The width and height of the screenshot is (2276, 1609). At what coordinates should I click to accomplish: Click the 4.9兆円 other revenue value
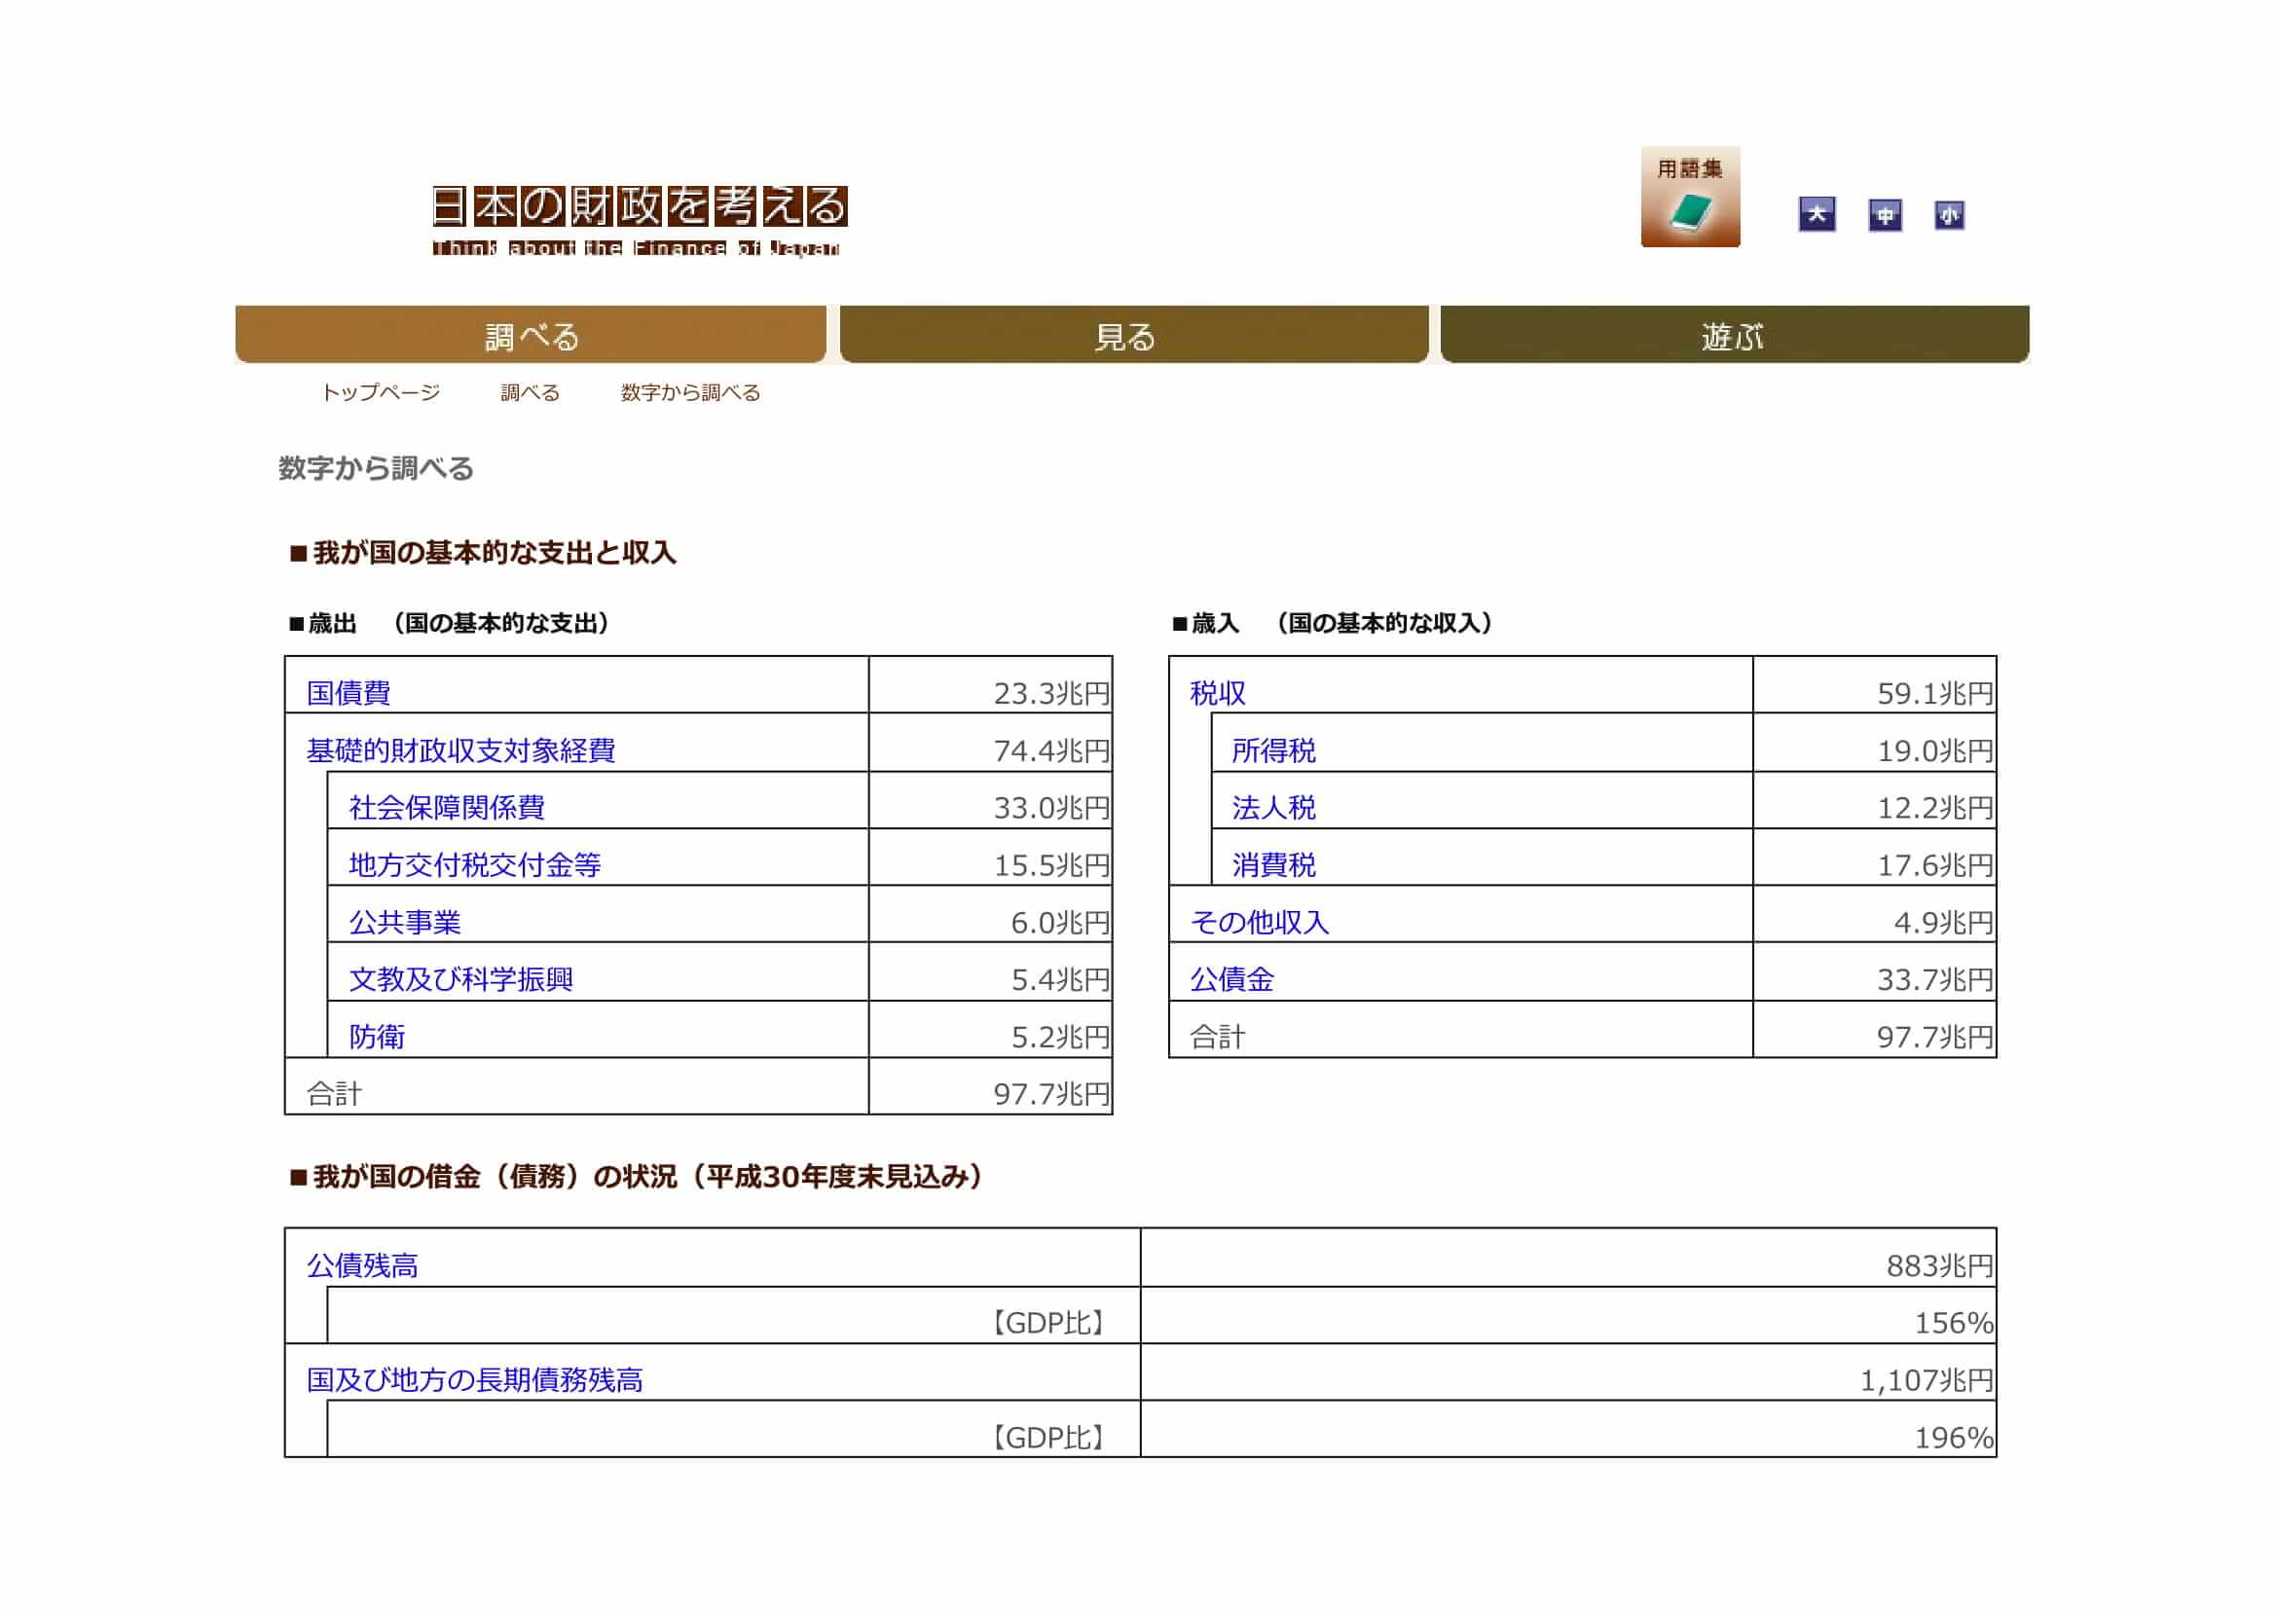pos(1944,923)
